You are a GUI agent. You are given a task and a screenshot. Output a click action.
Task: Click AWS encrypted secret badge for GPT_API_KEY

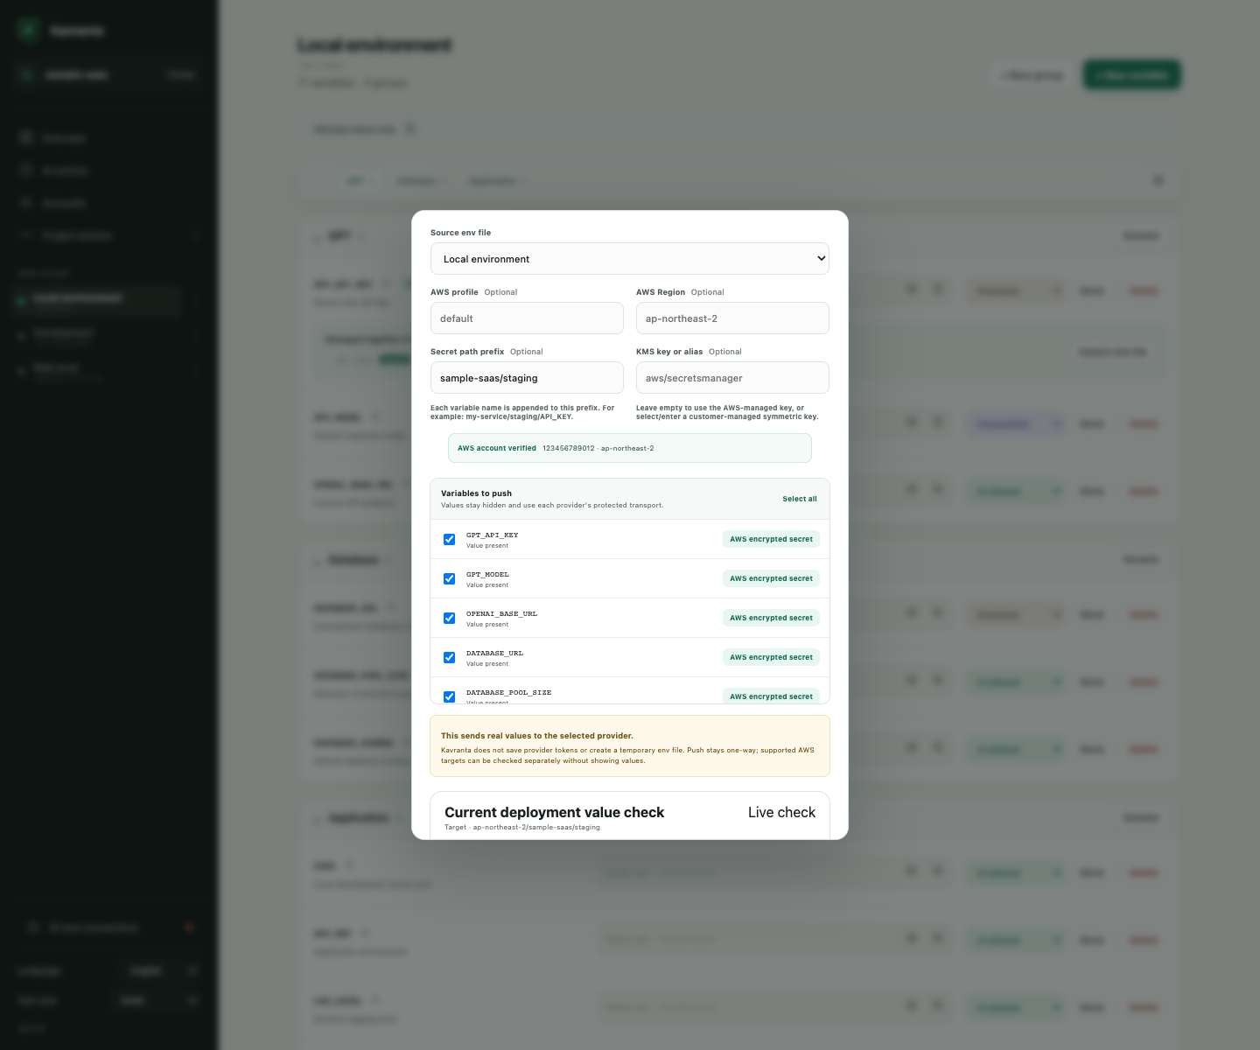[771, 539]
